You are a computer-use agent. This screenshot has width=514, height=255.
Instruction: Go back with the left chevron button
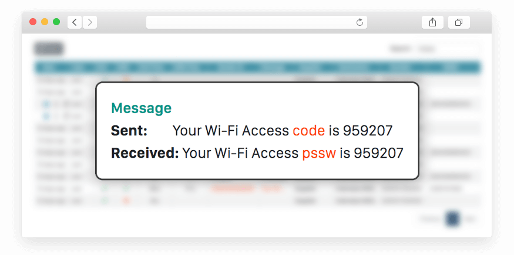coord(75,22)
